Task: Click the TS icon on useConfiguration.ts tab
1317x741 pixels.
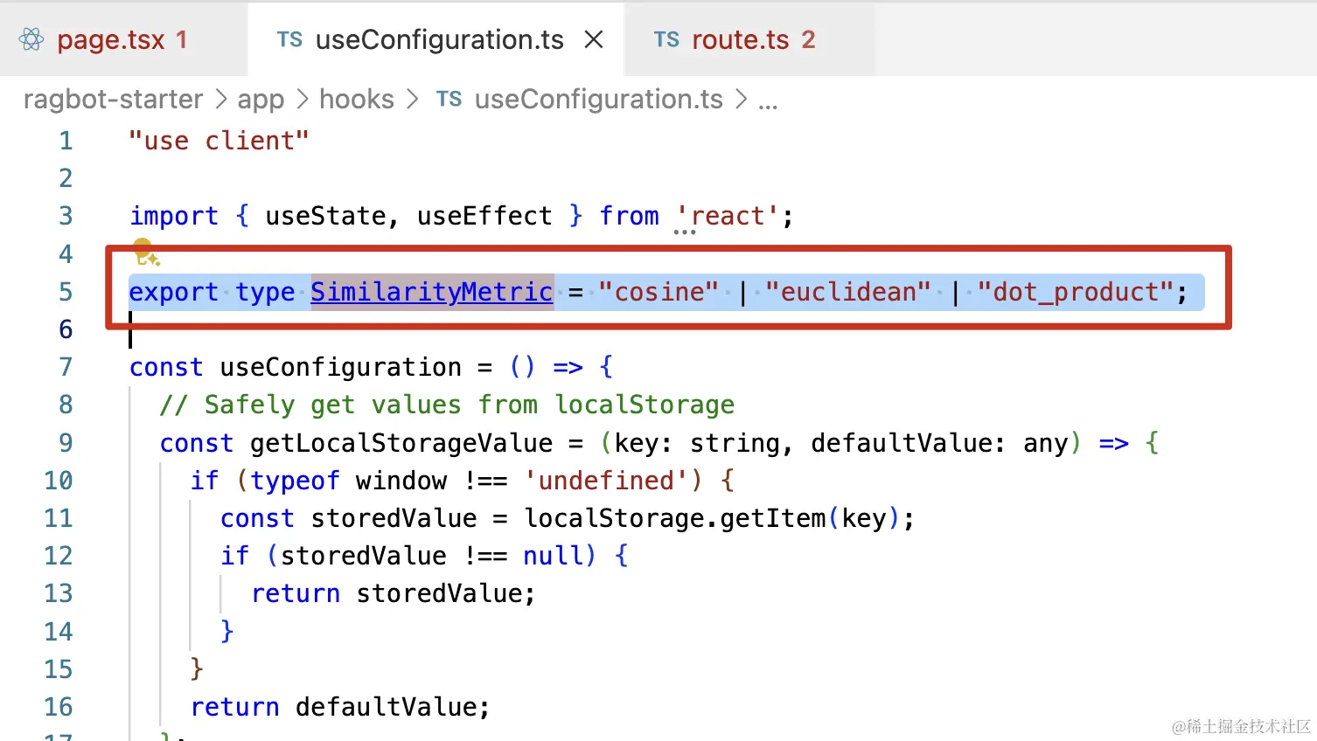Action: 289,39
